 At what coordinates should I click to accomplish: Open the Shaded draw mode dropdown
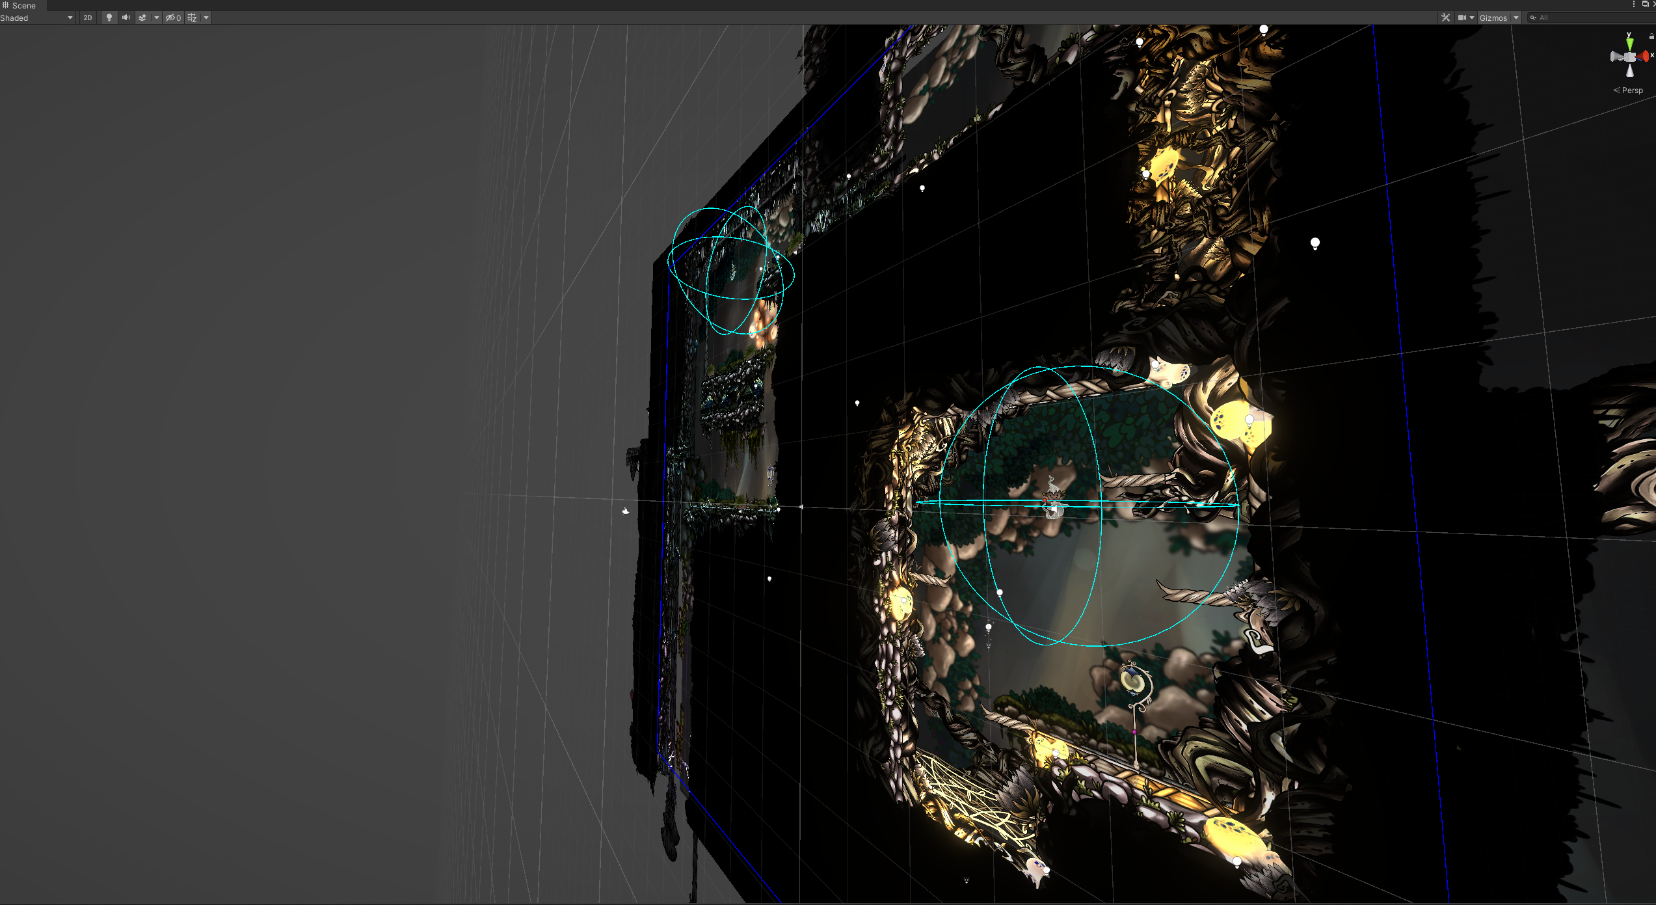(x=36, y=18)
